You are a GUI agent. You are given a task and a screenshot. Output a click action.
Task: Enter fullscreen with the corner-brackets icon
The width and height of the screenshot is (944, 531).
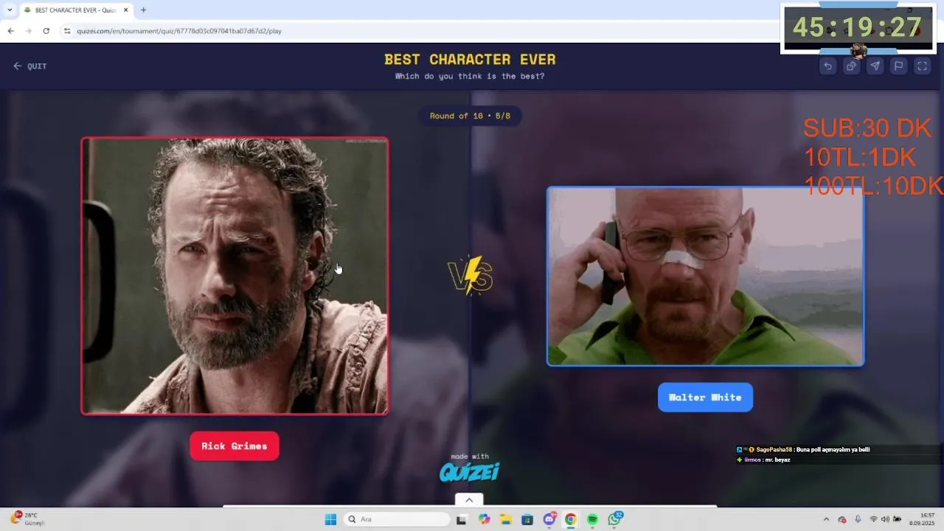tap(922, 66)
